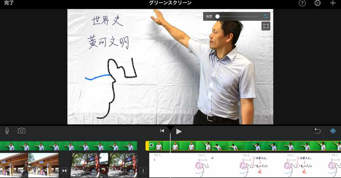Image resolution: width=341 pixels, height=178 pixels.
Task: Select the temple pavilion video clip
Action: 29,165
